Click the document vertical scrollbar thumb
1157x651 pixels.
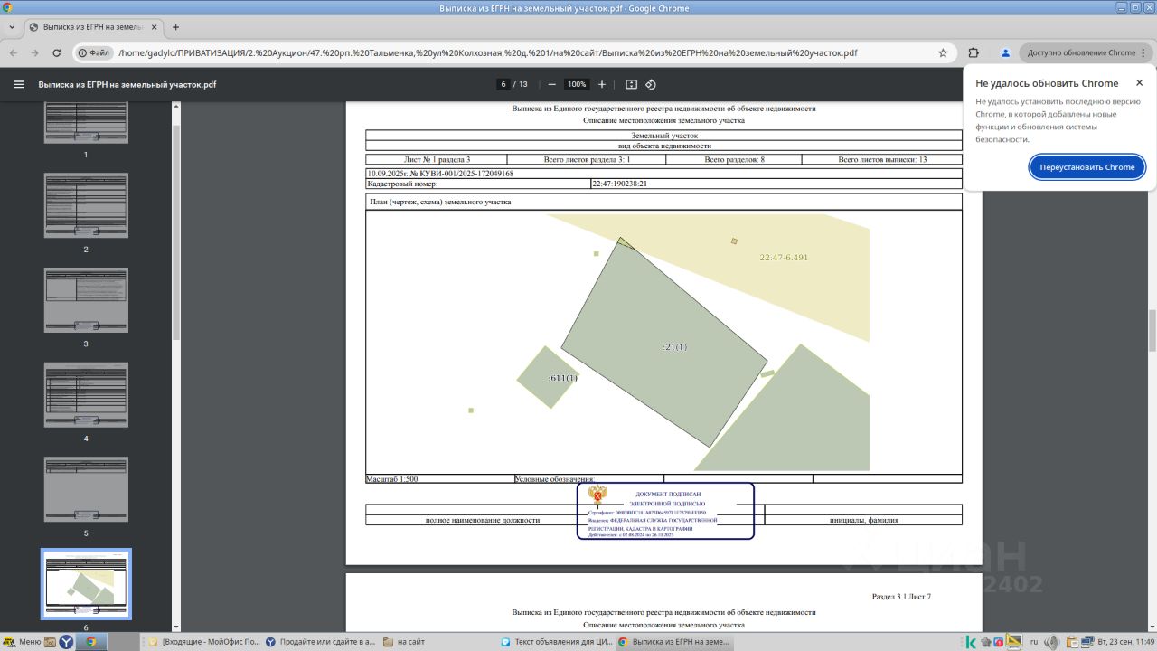(1152, 331)
